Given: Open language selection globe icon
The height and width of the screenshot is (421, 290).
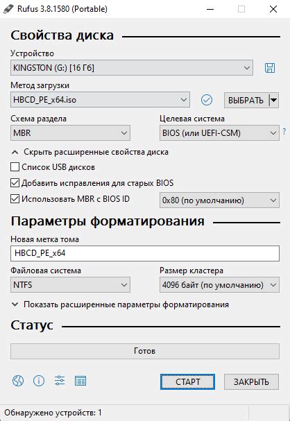Looking at the screenshot, I should (x=18, y=381).
